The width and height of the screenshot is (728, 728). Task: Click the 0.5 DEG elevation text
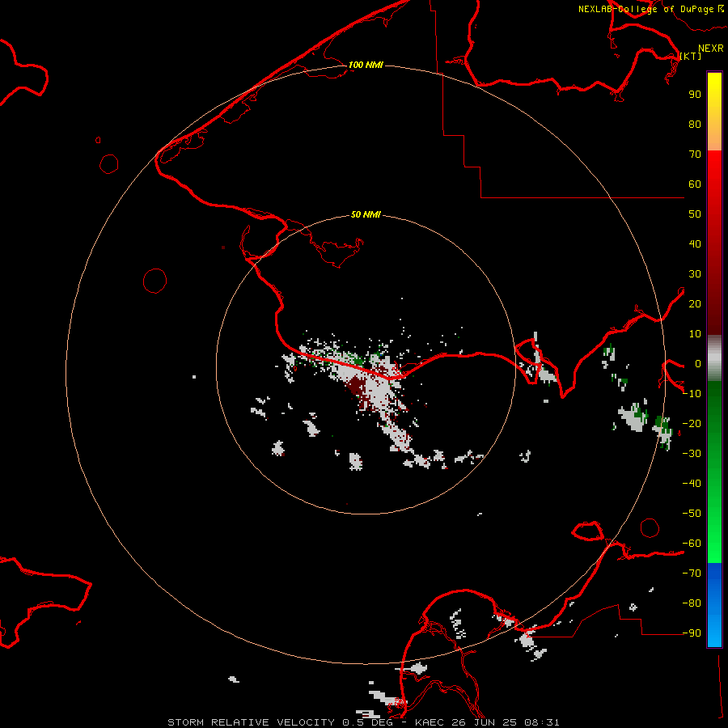[x=368, y=722]
